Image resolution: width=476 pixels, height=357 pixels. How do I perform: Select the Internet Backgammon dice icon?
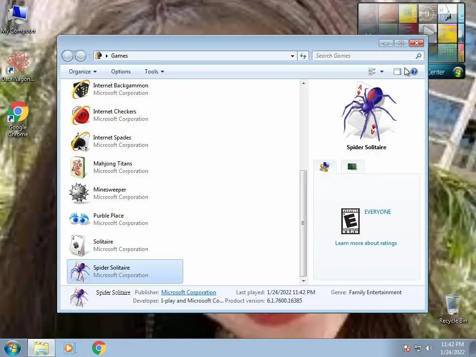80,89
